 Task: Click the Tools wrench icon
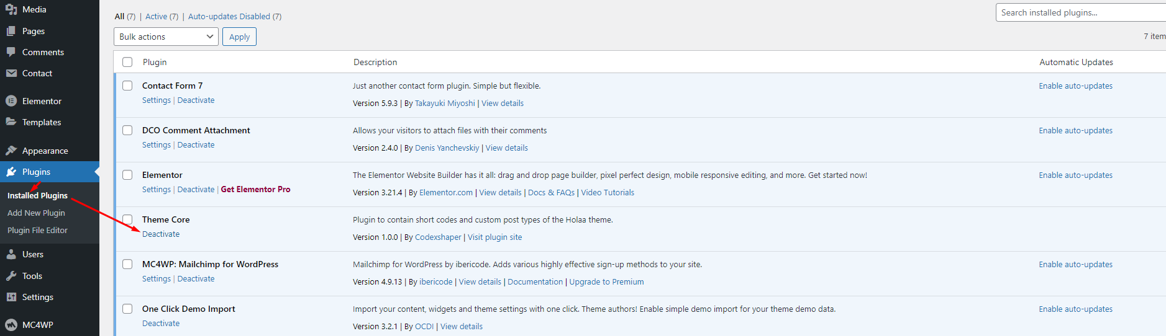(11, 276)
